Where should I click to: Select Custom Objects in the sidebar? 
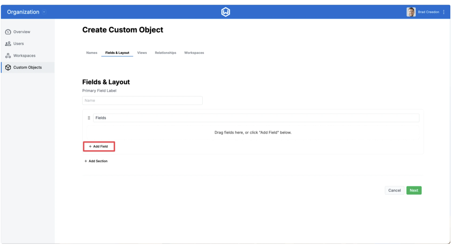coord(28,68)
